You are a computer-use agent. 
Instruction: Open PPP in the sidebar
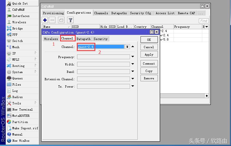tap(22, 35)
